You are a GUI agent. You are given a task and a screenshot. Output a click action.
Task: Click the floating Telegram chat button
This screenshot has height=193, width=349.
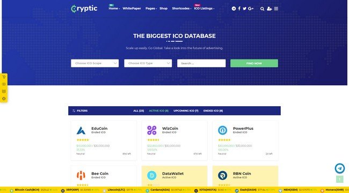[x=340, y=168]
